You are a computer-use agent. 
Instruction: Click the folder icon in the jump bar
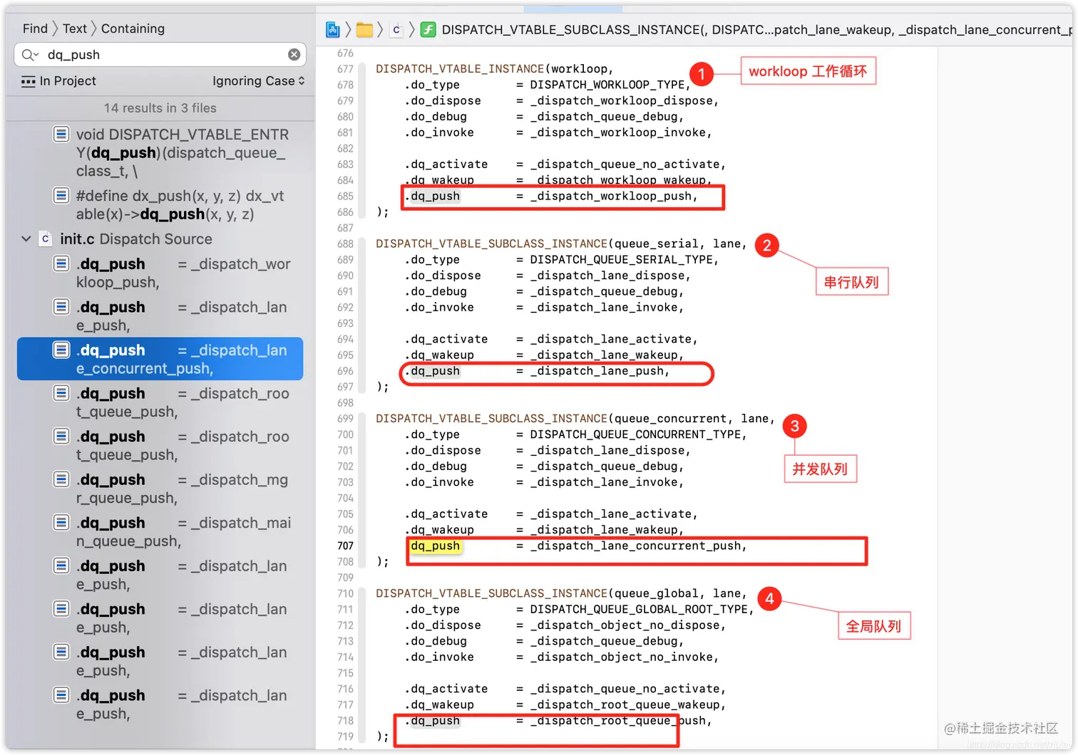click(364, 29)
